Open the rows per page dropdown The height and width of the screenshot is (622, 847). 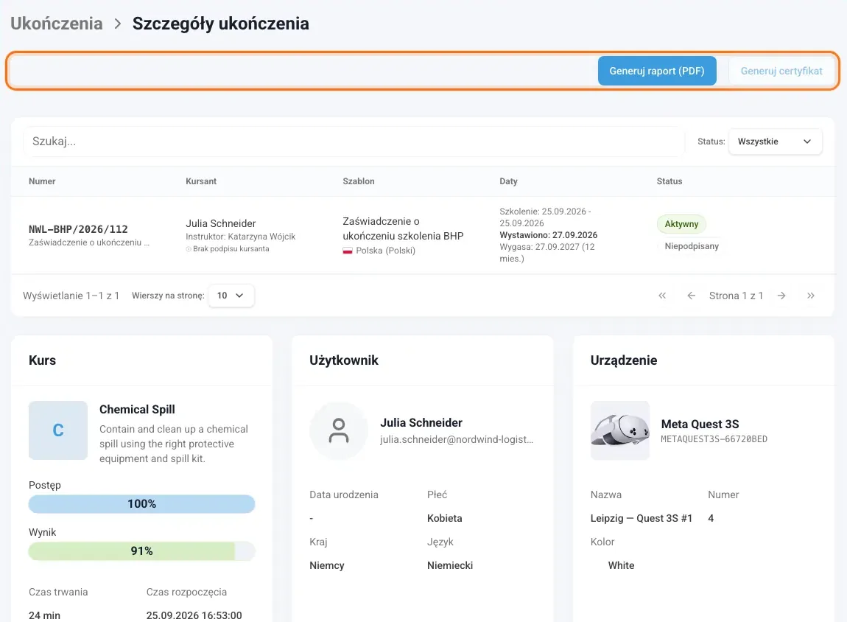click(231, 296)
